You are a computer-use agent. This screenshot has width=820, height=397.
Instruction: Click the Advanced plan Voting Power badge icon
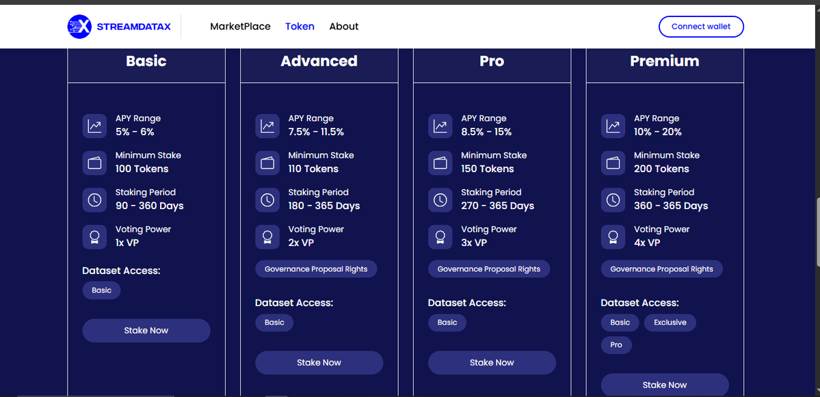point(267,237)
